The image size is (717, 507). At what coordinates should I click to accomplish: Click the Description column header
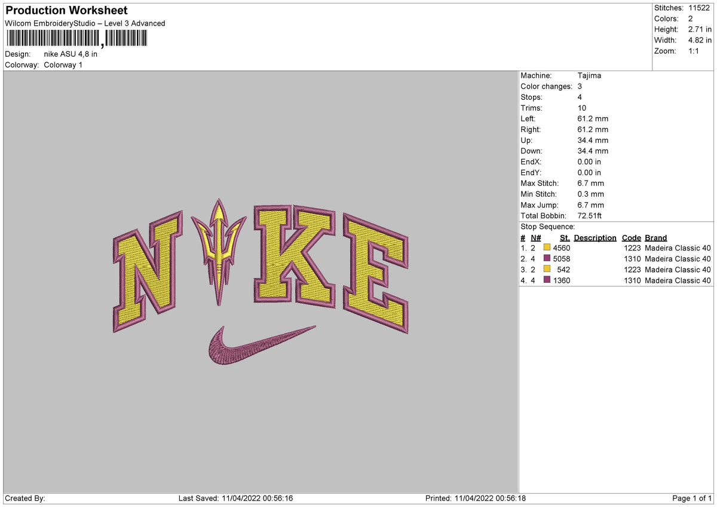(595, 237)
